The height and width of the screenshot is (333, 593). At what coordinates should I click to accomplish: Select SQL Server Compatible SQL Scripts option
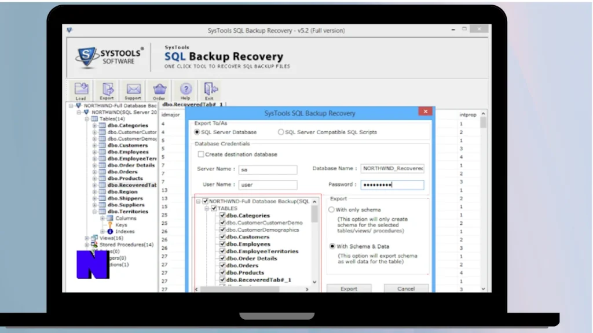(x=281, y=132)
